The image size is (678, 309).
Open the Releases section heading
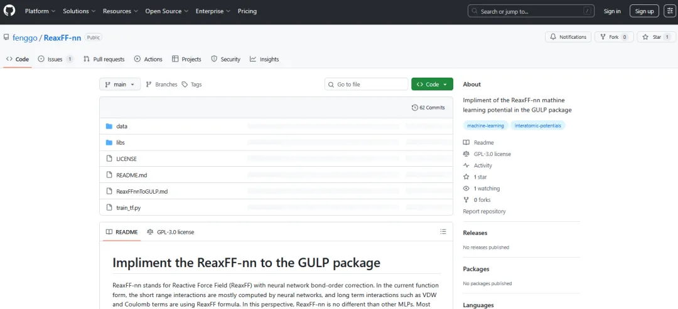coord(475,233)
